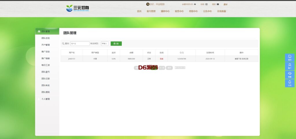The height and width of the screenshot is (139, 296).
Task: Collapse the 团队管理 sidebar section
Action: click(x=47, y=31)
